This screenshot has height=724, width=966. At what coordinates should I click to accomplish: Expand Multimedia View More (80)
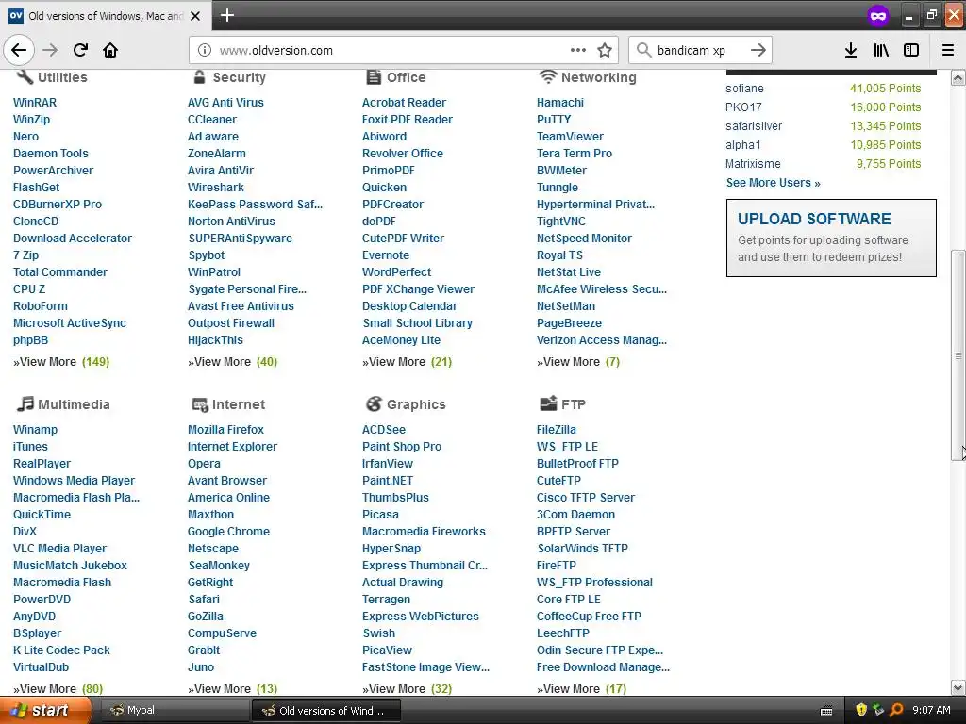58,688
